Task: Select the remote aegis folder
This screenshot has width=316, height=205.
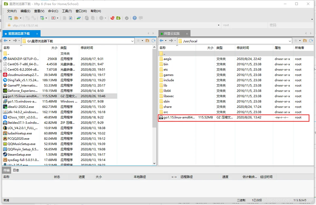Action: [167, 59]
